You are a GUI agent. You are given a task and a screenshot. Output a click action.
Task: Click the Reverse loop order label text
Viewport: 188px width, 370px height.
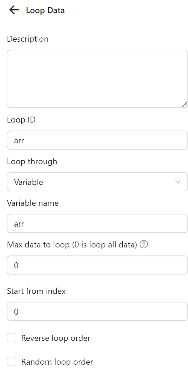point(55,338)
